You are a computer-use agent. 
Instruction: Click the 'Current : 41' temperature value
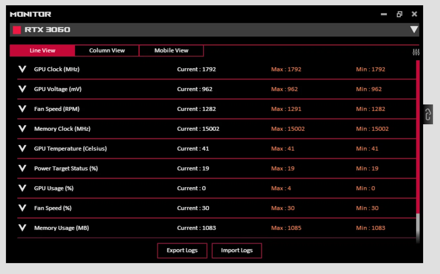(193, 149)
